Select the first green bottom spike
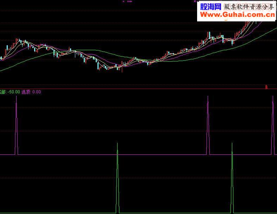This screenshot has width=277, height=214. tap(118, 178)
